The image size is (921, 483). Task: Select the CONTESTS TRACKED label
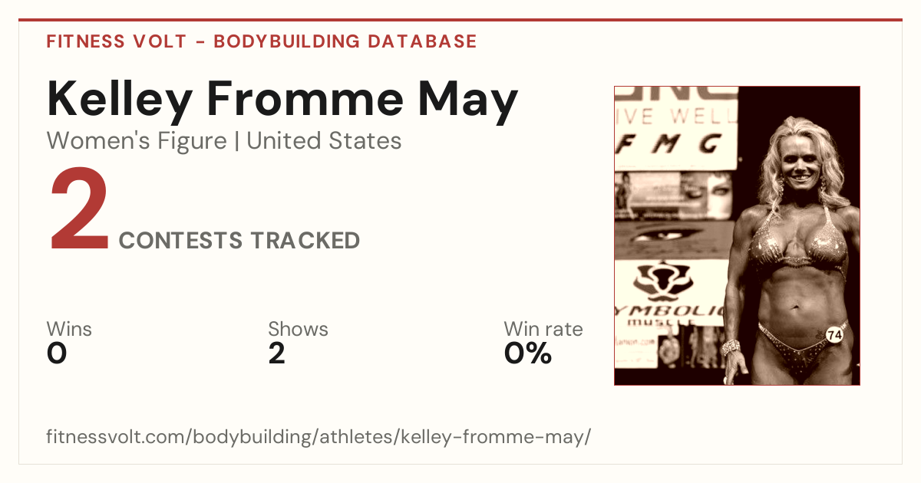pyautogui.click(x=239, y=241)
